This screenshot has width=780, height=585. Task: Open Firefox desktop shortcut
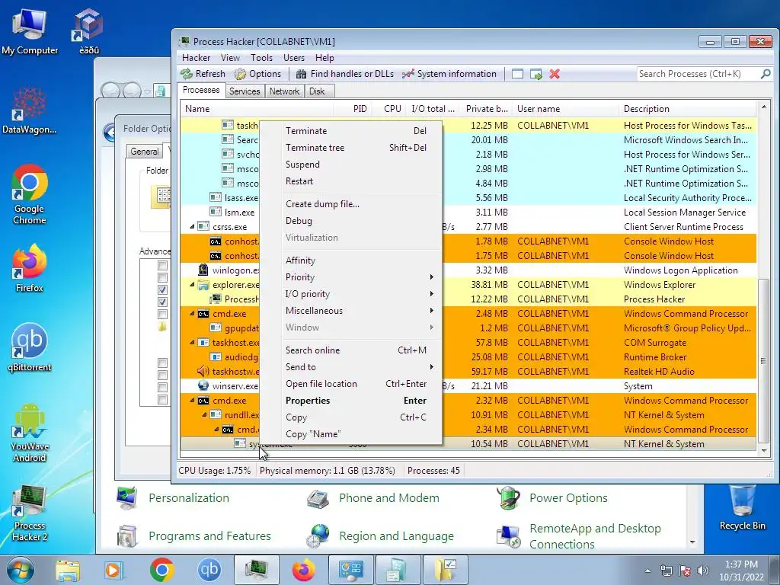30,269
